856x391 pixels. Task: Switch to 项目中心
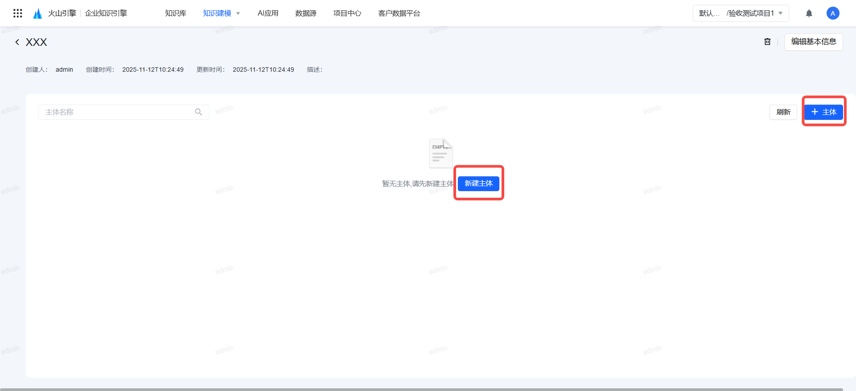pos(347,13)
